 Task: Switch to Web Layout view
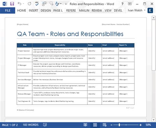point(105,125)
